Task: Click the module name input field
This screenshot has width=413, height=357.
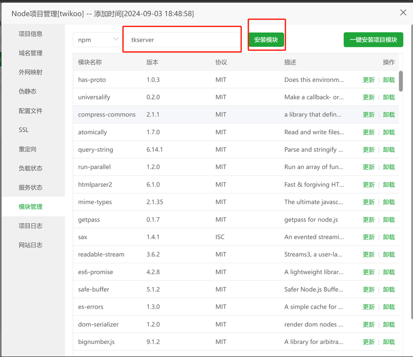Action: click(182, 40)
